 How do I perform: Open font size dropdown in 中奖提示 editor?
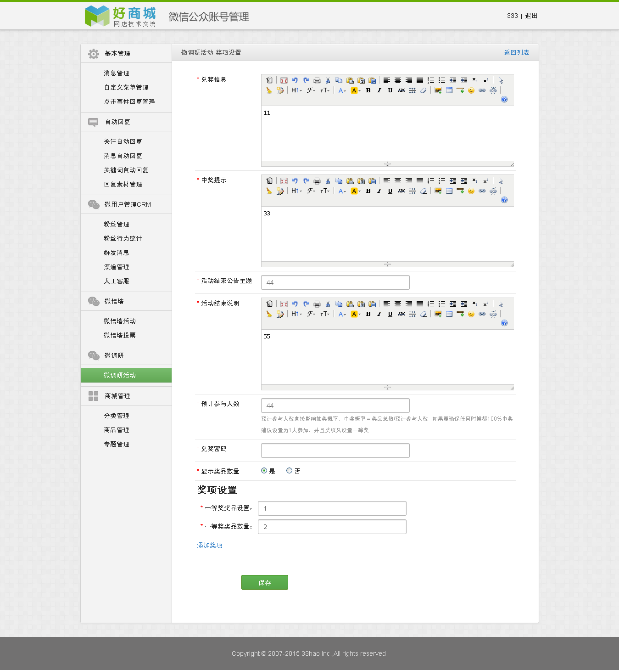click(x=325, y=191)
